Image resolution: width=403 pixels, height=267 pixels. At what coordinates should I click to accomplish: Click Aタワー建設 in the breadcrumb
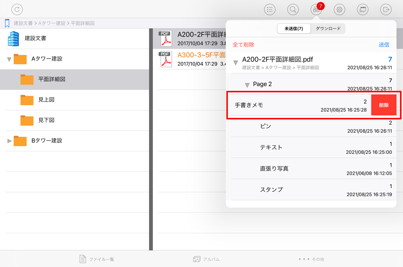52,23
